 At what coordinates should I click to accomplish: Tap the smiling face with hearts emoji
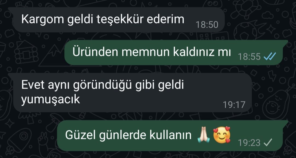click(x=222, y=135)
